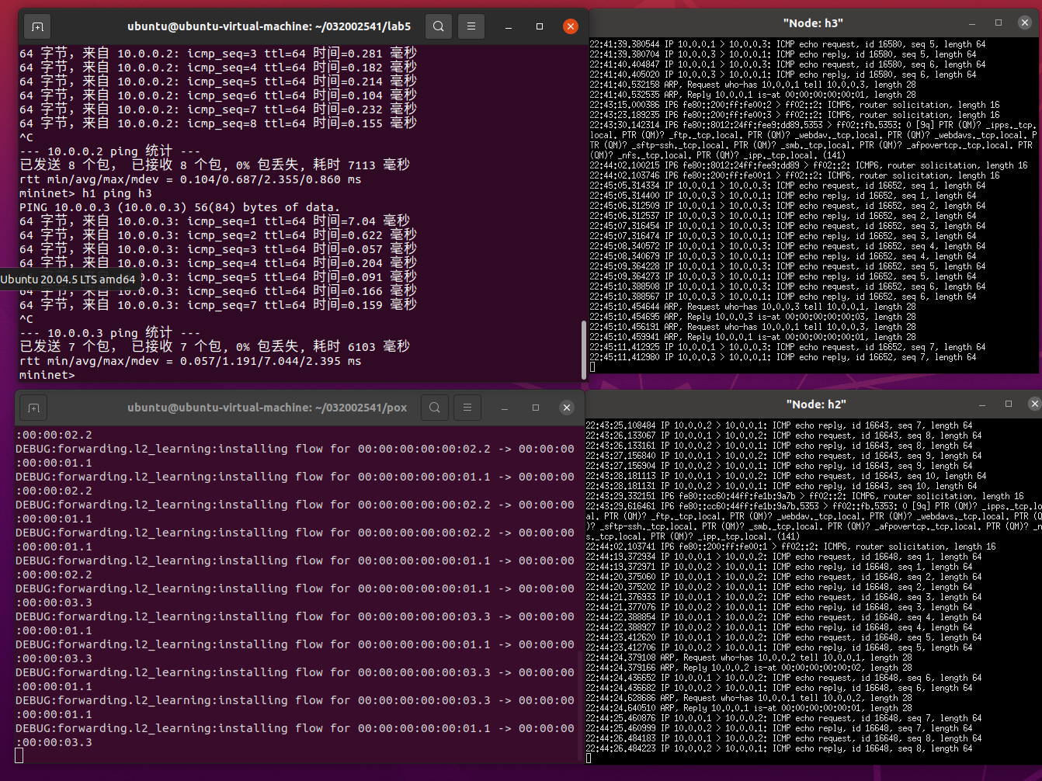Click the "~/032002541/lab5" terminal title
1042x781 pixels.
269,26
